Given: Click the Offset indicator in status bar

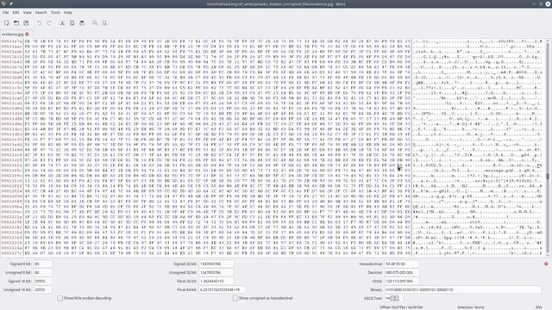Looking at the screenshot, I should click(x=400, y=307).
